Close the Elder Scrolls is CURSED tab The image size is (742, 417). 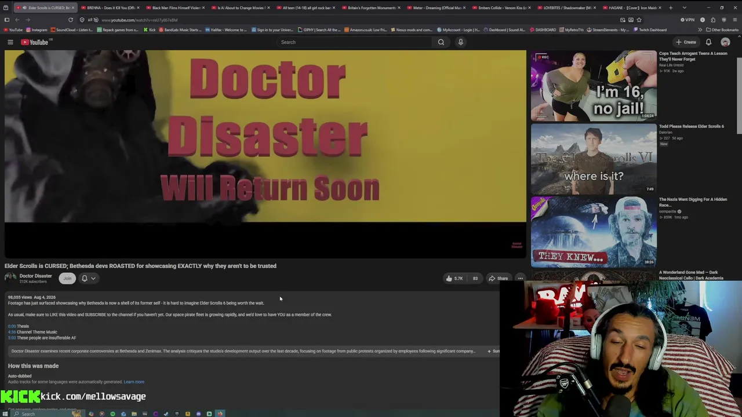coord(72,8)
